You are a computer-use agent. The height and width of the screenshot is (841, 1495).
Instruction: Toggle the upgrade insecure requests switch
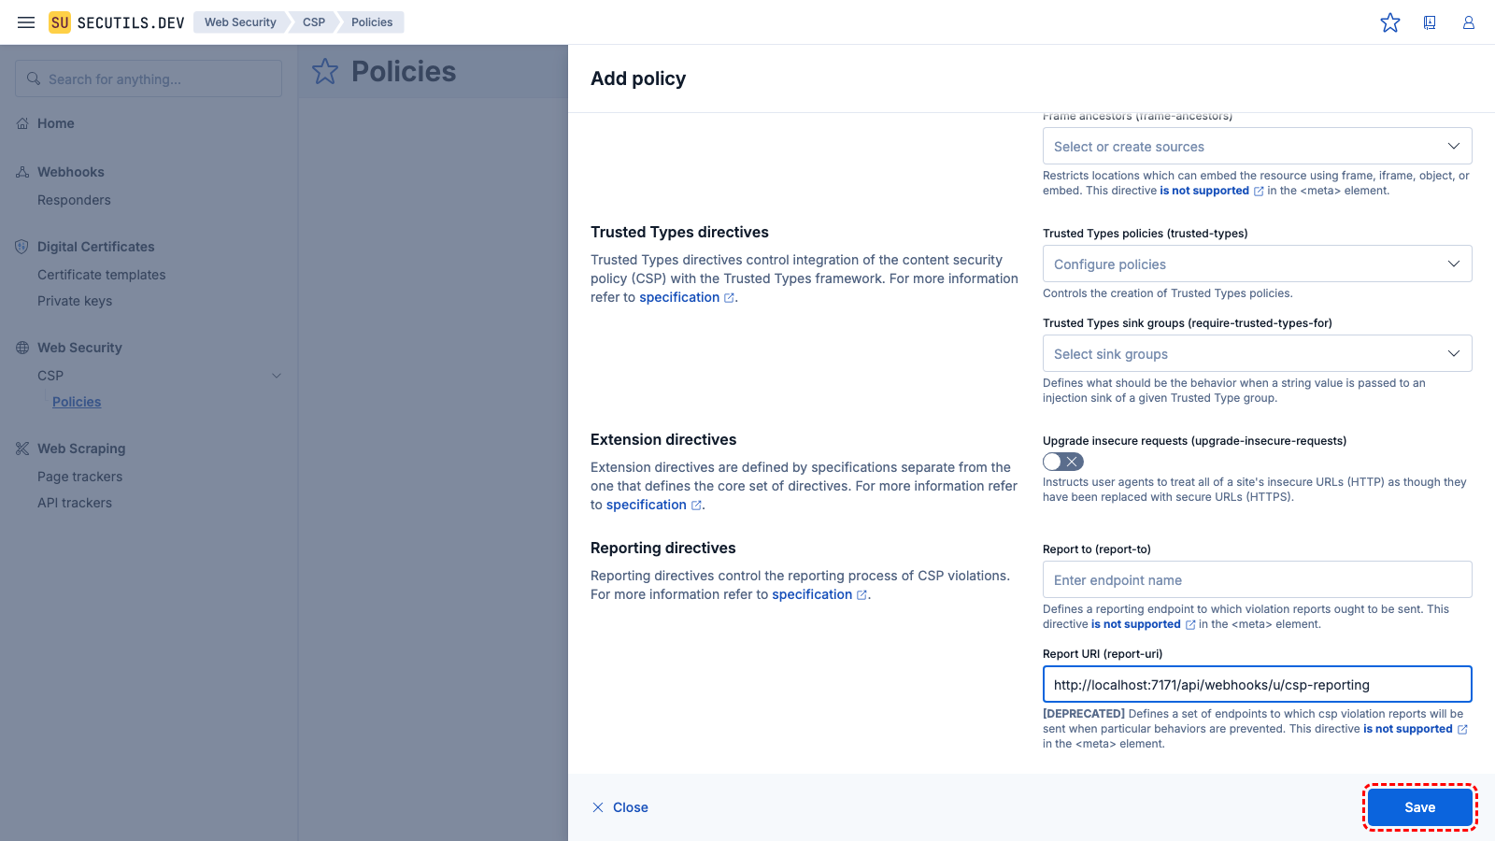(1063, 462)
